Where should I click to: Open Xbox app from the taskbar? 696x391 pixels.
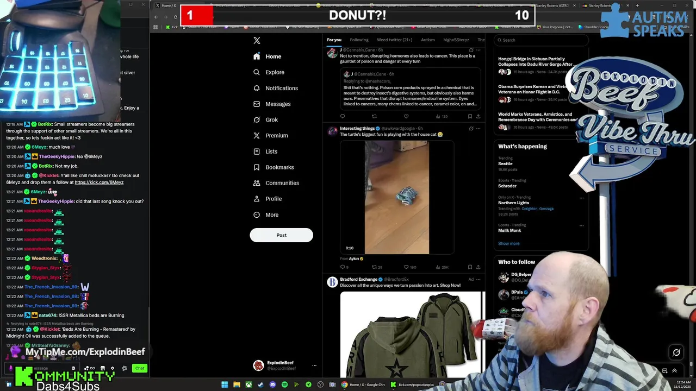pos(248,384)
